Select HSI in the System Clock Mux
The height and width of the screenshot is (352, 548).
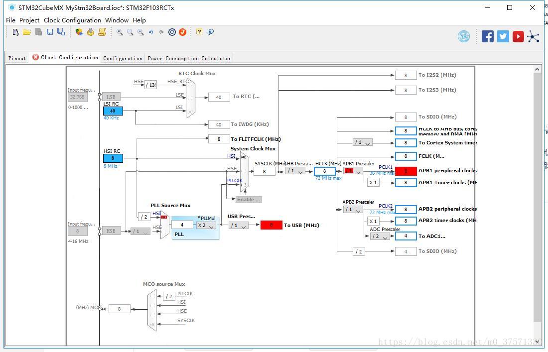[243, 157]
